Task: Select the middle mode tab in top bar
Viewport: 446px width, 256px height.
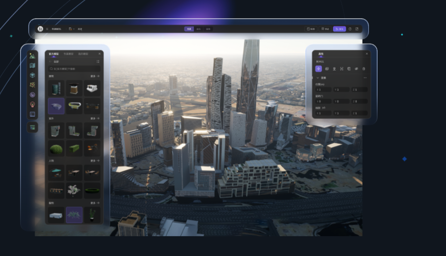Action: 198,29
